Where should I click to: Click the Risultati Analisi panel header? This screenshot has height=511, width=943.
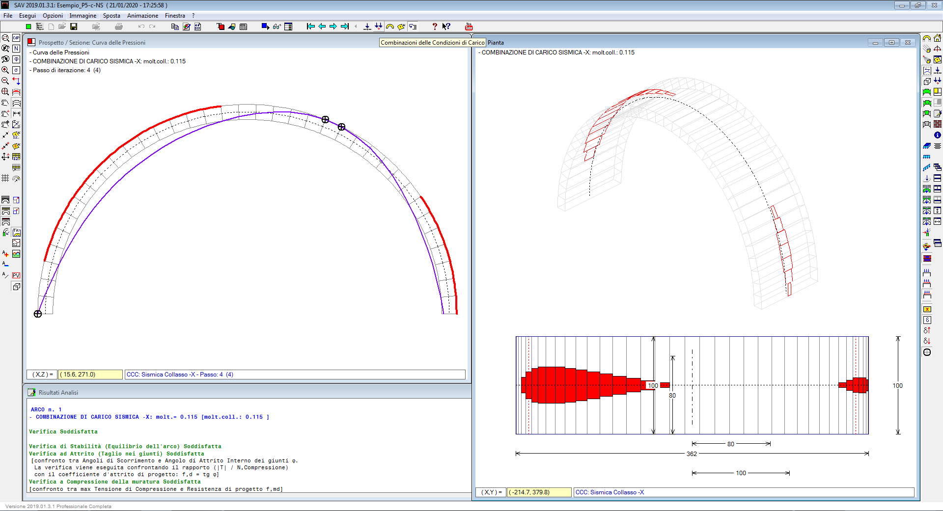coord(58,393)
